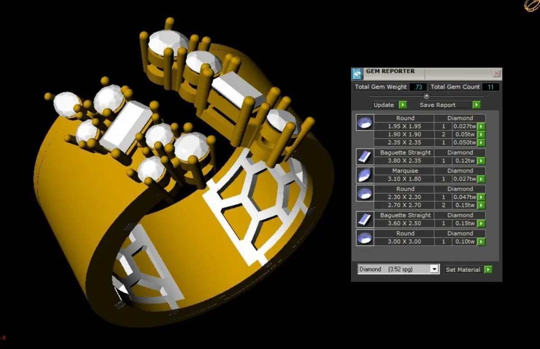This screenshot has width=540, height=349.
Task: Click the 0.050tw weight cell
Action: click(x=464, y=143)
